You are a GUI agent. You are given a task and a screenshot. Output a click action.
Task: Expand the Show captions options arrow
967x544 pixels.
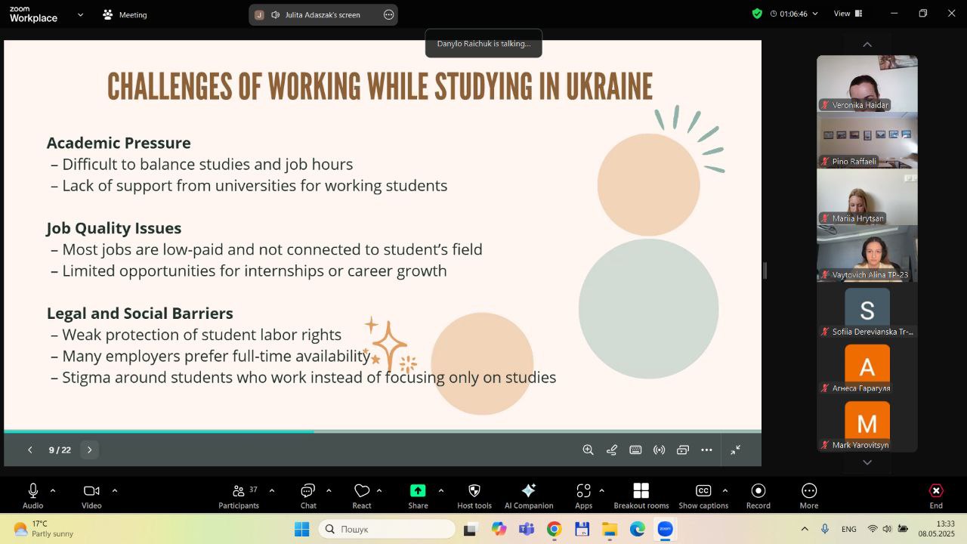(x=725, y=490)
